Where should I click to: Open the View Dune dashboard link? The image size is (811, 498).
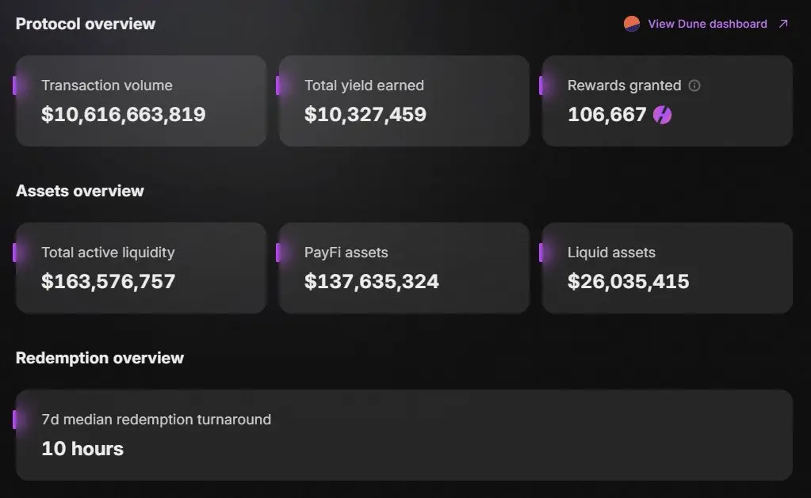click(707, 24)
